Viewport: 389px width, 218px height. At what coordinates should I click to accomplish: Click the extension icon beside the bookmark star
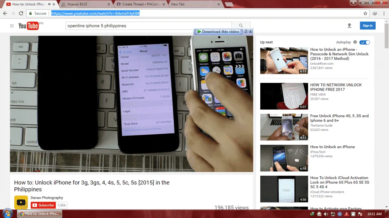(375, 13)
